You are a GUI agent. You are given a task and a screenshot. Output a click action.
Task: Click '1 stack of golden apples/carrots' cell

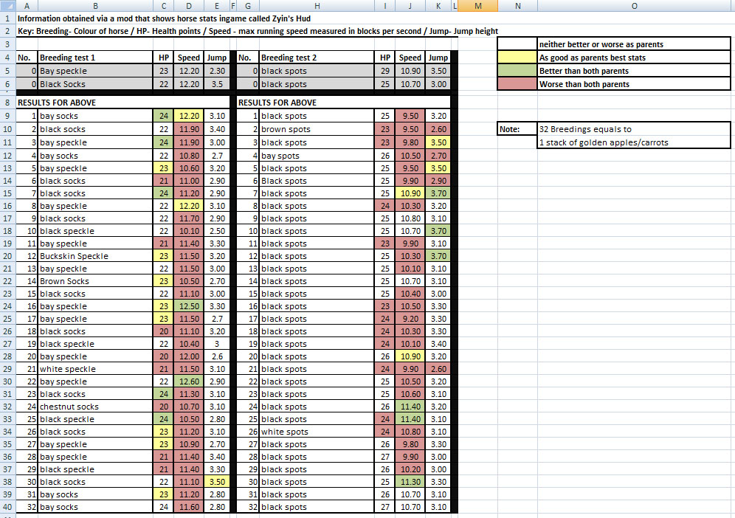click(x=634, y=142)
